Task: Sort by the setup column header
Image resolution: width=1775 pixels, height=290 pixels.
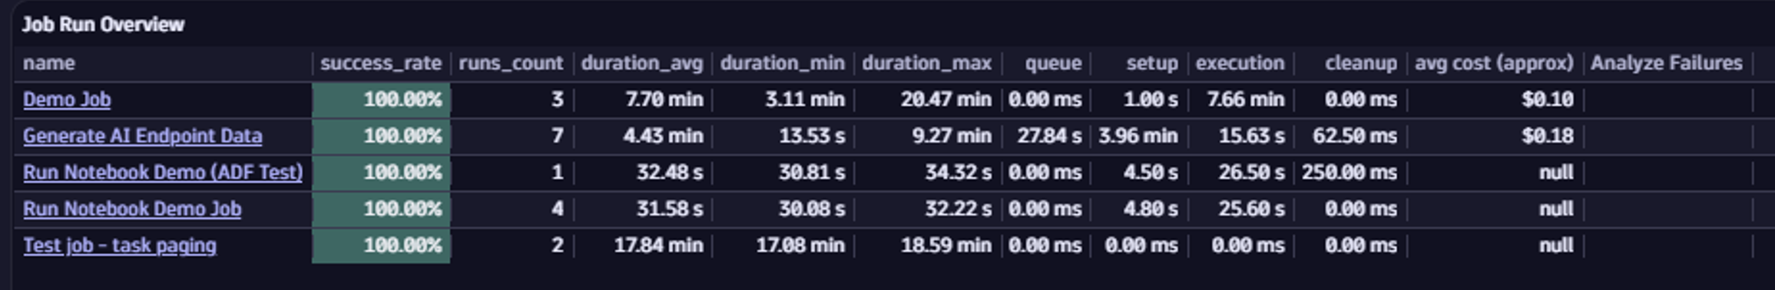Action: coord(1152,63)
